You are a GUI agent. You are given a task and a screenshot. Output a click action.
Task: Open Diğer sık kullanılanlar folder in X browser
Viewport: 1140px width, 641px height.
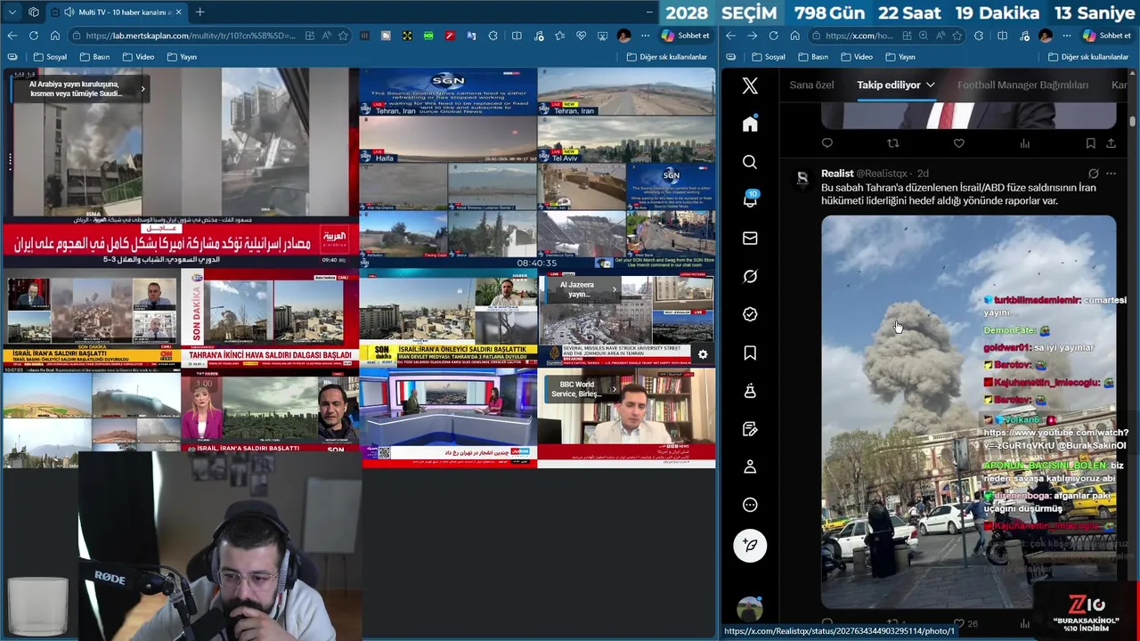[1087, 57]
